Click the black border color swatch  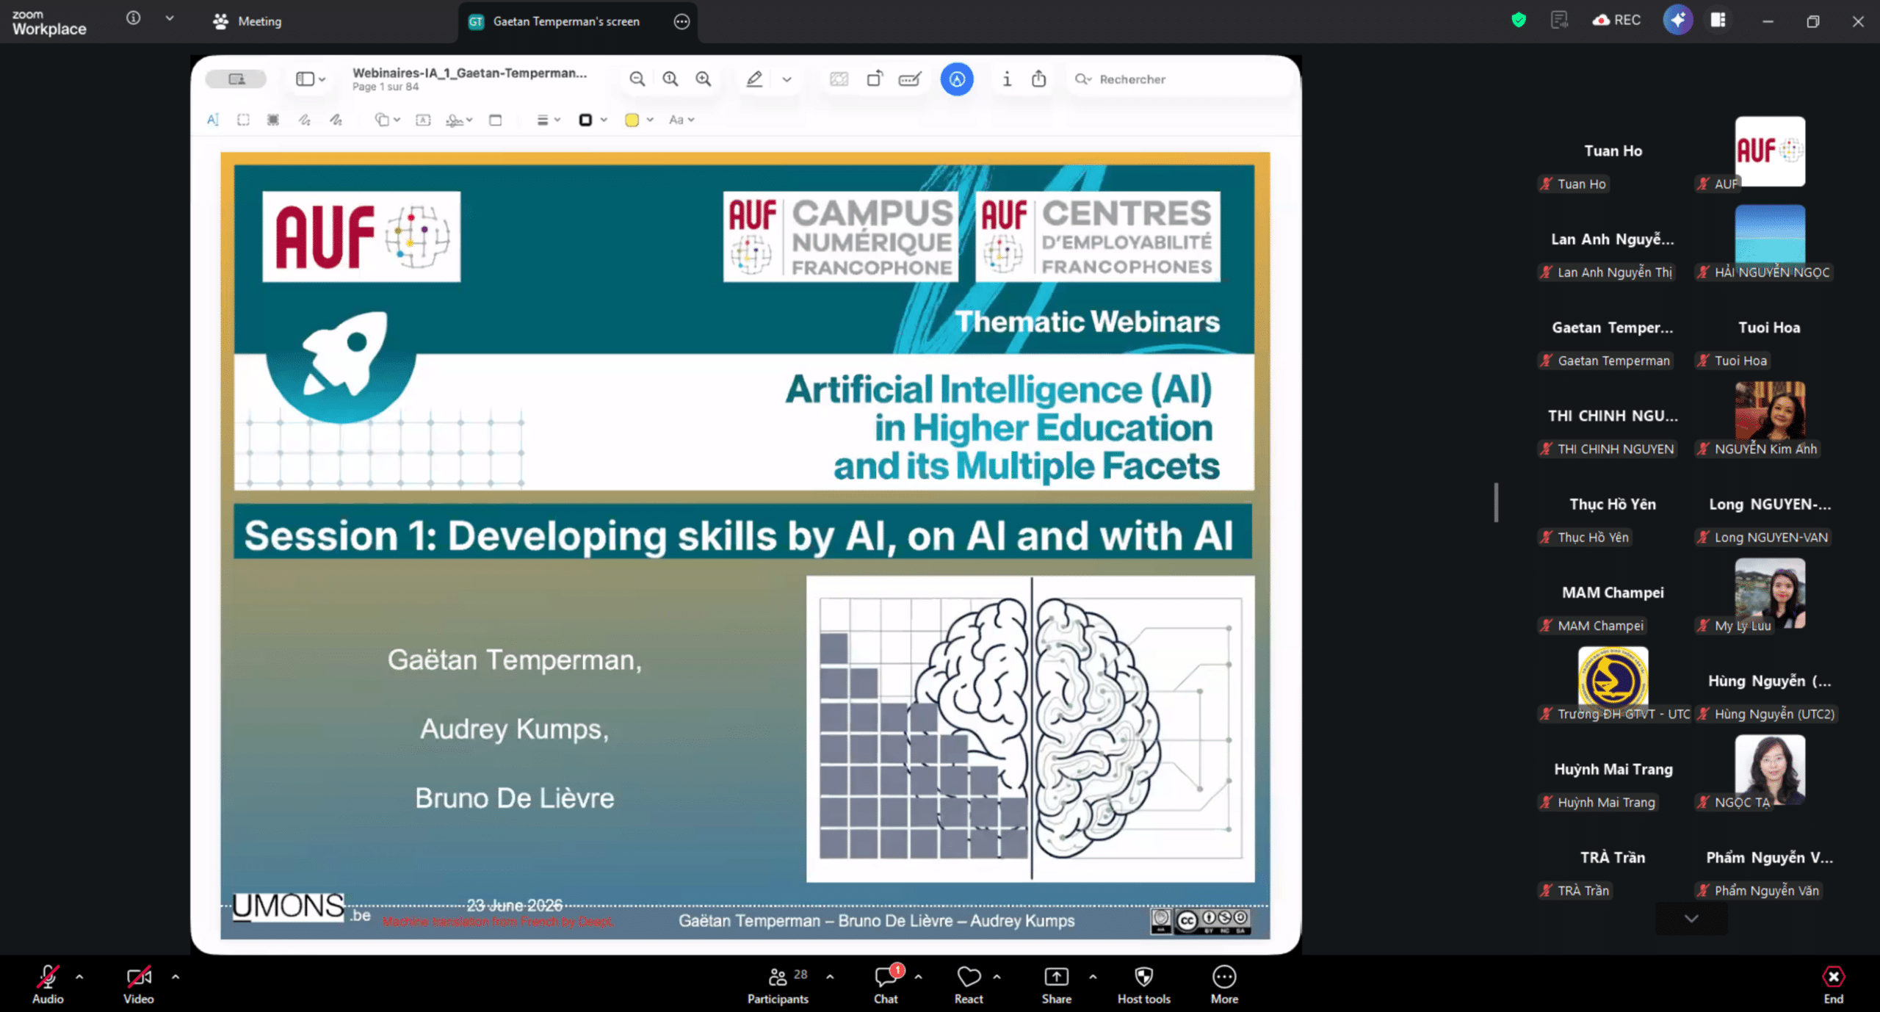(x=585, y=120)
